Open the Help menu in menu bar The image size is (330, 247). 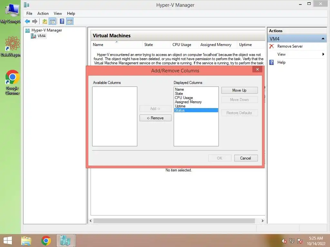[x=71, y=14]
